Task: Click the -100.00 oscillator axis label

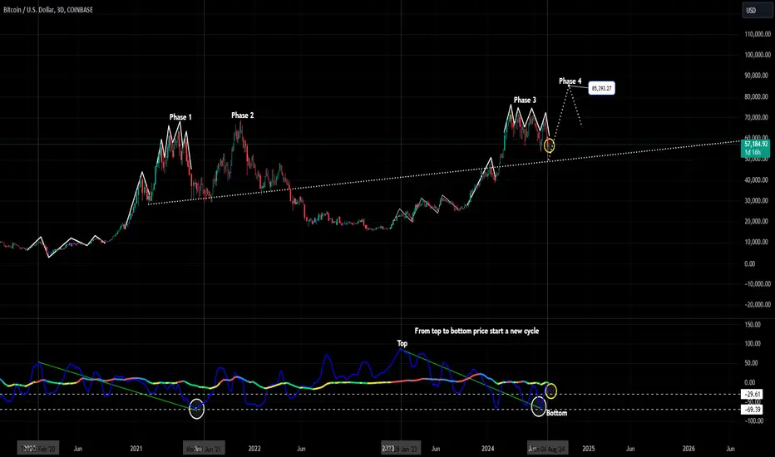Action: pyautogui.click(x=752, y=421)
